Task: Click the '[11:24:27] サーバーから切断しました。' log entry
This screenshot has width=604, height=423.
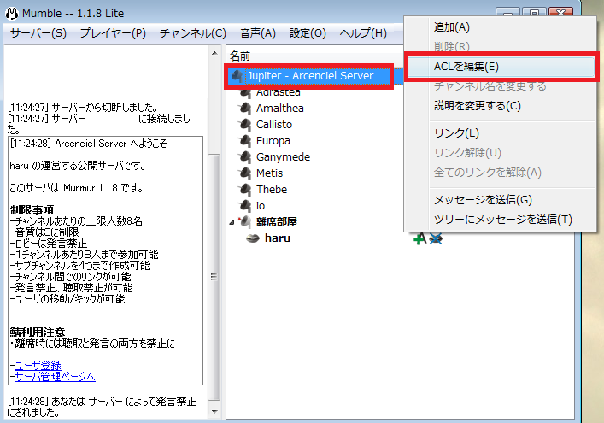Action: pyautogui.click(x=83, y=107)
